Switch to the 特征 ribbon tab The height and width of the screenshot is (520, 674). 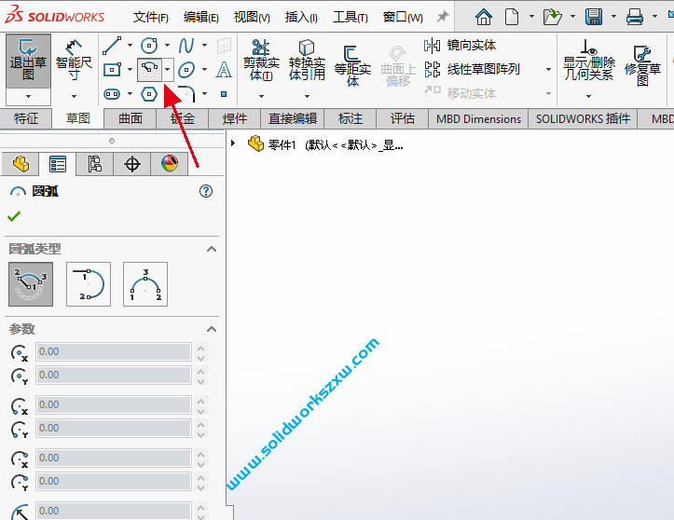(27, 118)
